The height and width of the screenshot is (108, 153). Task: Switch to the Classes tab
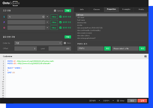pos(97,10)
